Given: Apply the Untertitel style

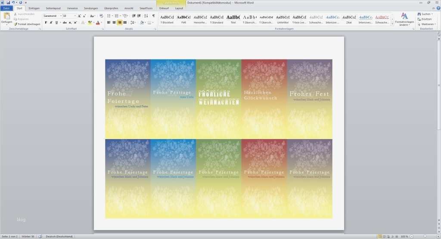Looking at the screenshot, I should [x=283, y=19].
